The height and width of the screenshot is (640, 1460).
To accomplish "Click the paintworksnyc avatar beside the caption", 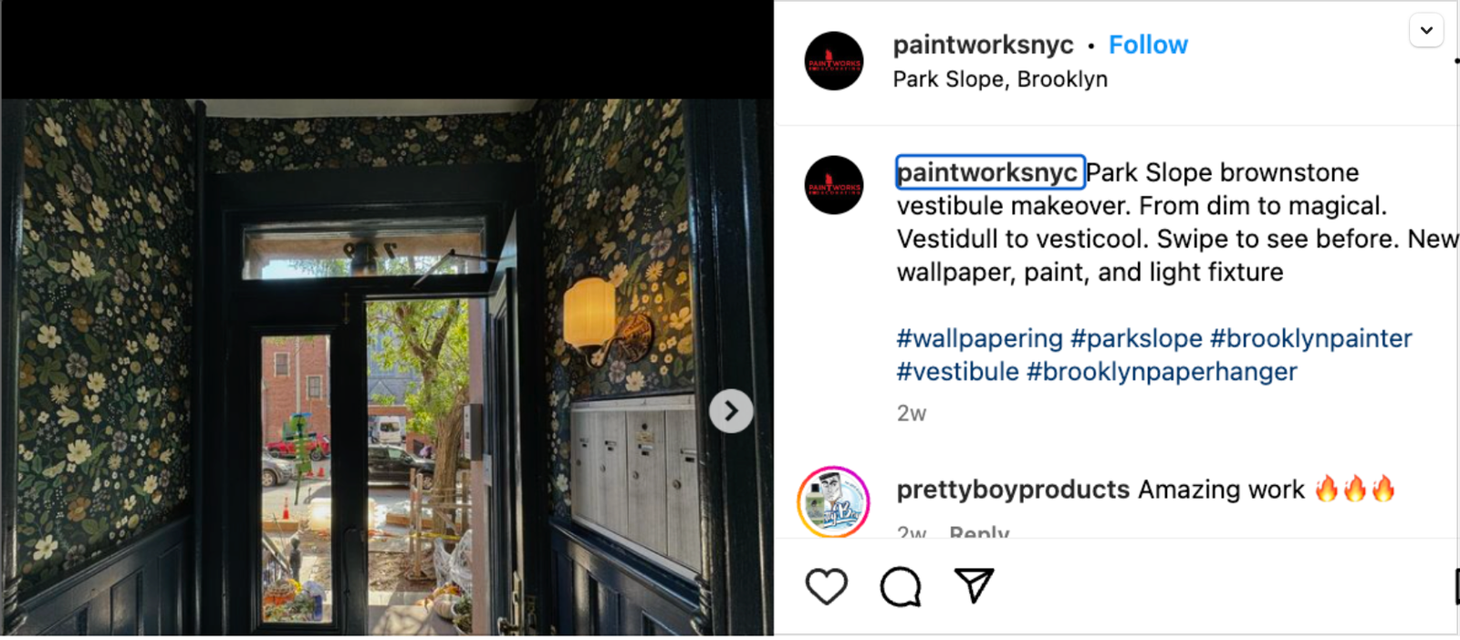I will coord(834,185).
